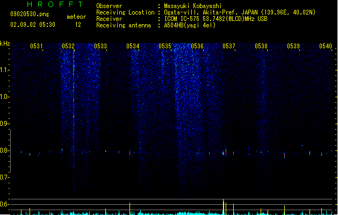Click the name Masayuki Kobayashi
The image size is (338, 215).
click(193, 6)
